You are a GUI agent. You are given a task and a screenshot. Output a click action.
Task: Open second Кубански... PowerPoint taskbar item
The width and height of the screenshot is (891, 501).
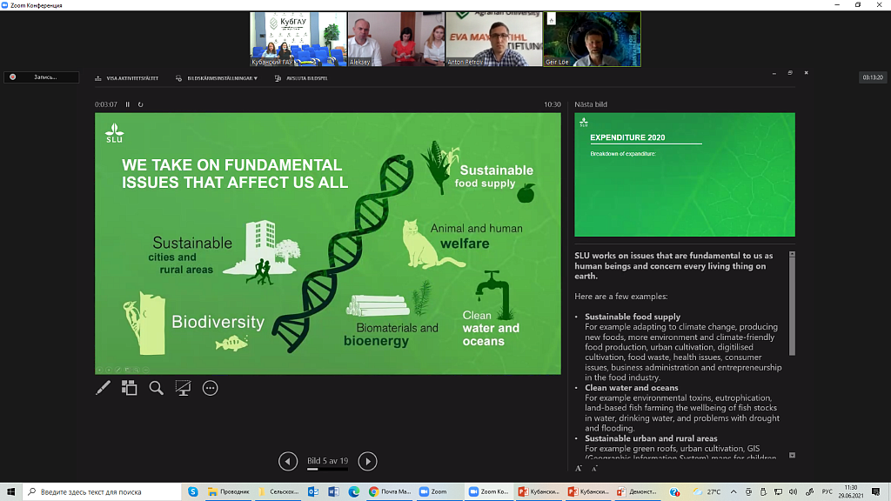[x=589, y=492]
